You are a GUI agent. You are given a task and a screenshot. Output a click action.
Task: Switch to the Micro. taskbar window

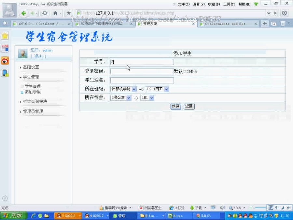[179, 216]
